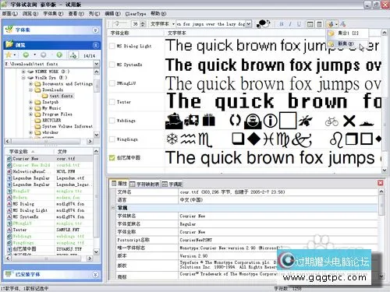Click the black ink-blot color icon
This screenshot has height=292, width=390.
pos(263,24)
